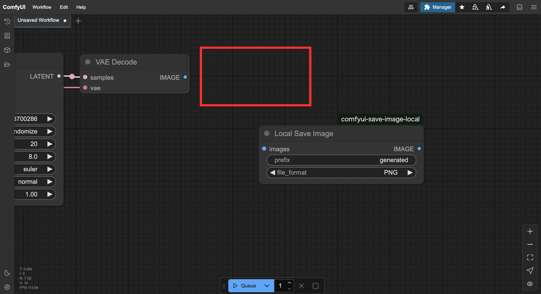Screen dimensions: 541x294
Task: Open the model library cube icon
Action: pos(7,50)
